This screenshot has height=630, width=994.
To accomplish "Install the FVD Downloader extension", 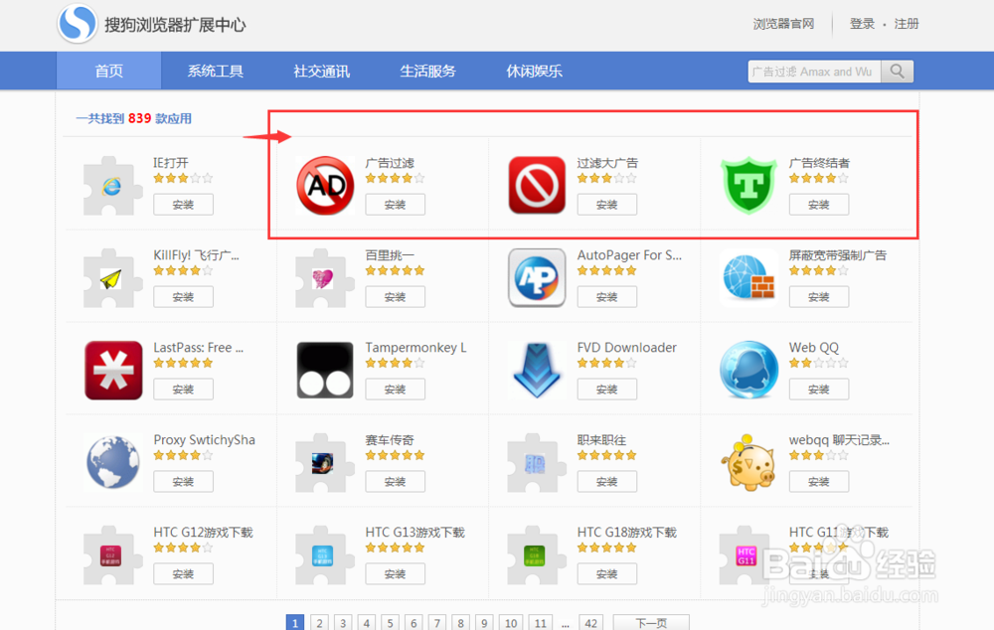I will click(606, 390).
